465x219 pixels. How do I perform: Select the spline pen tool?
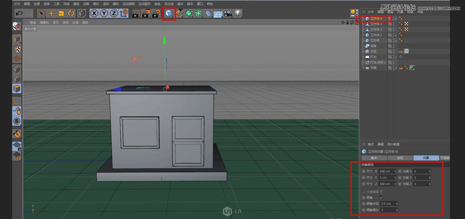coord(179,14)
